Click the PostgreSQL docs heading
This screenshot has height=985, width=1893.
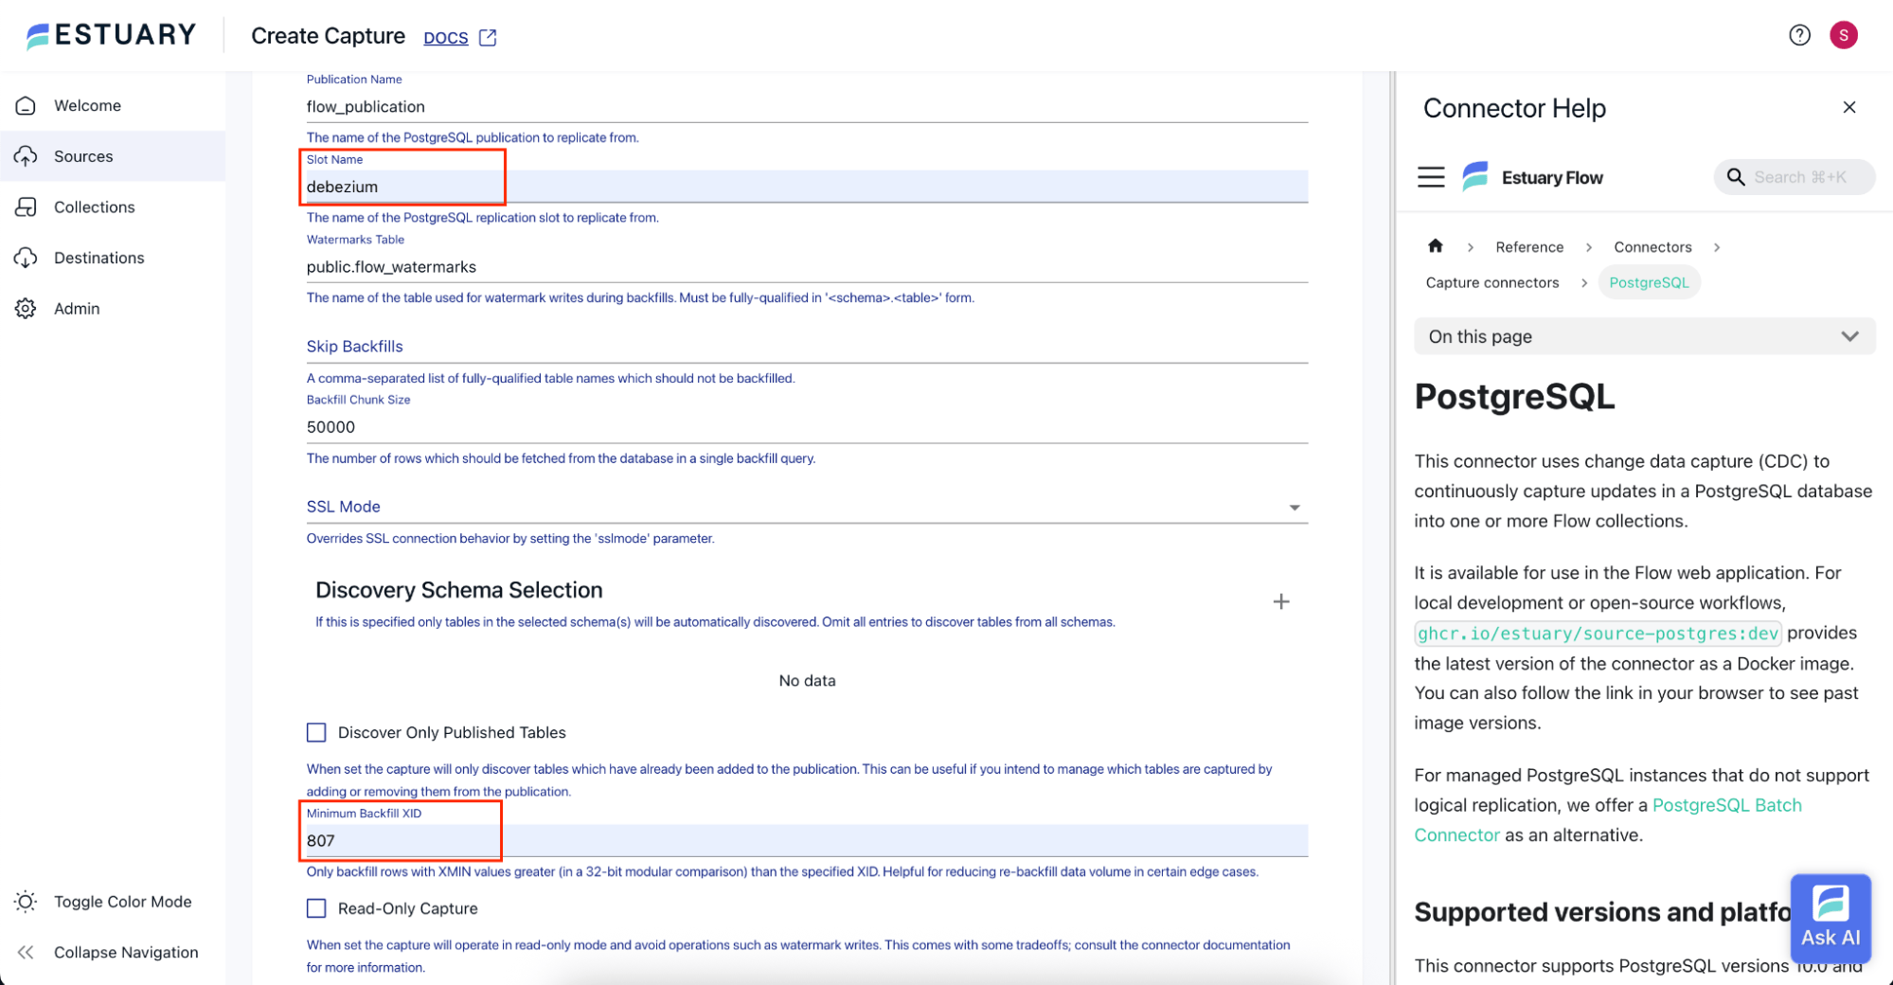coord(1514,397)
